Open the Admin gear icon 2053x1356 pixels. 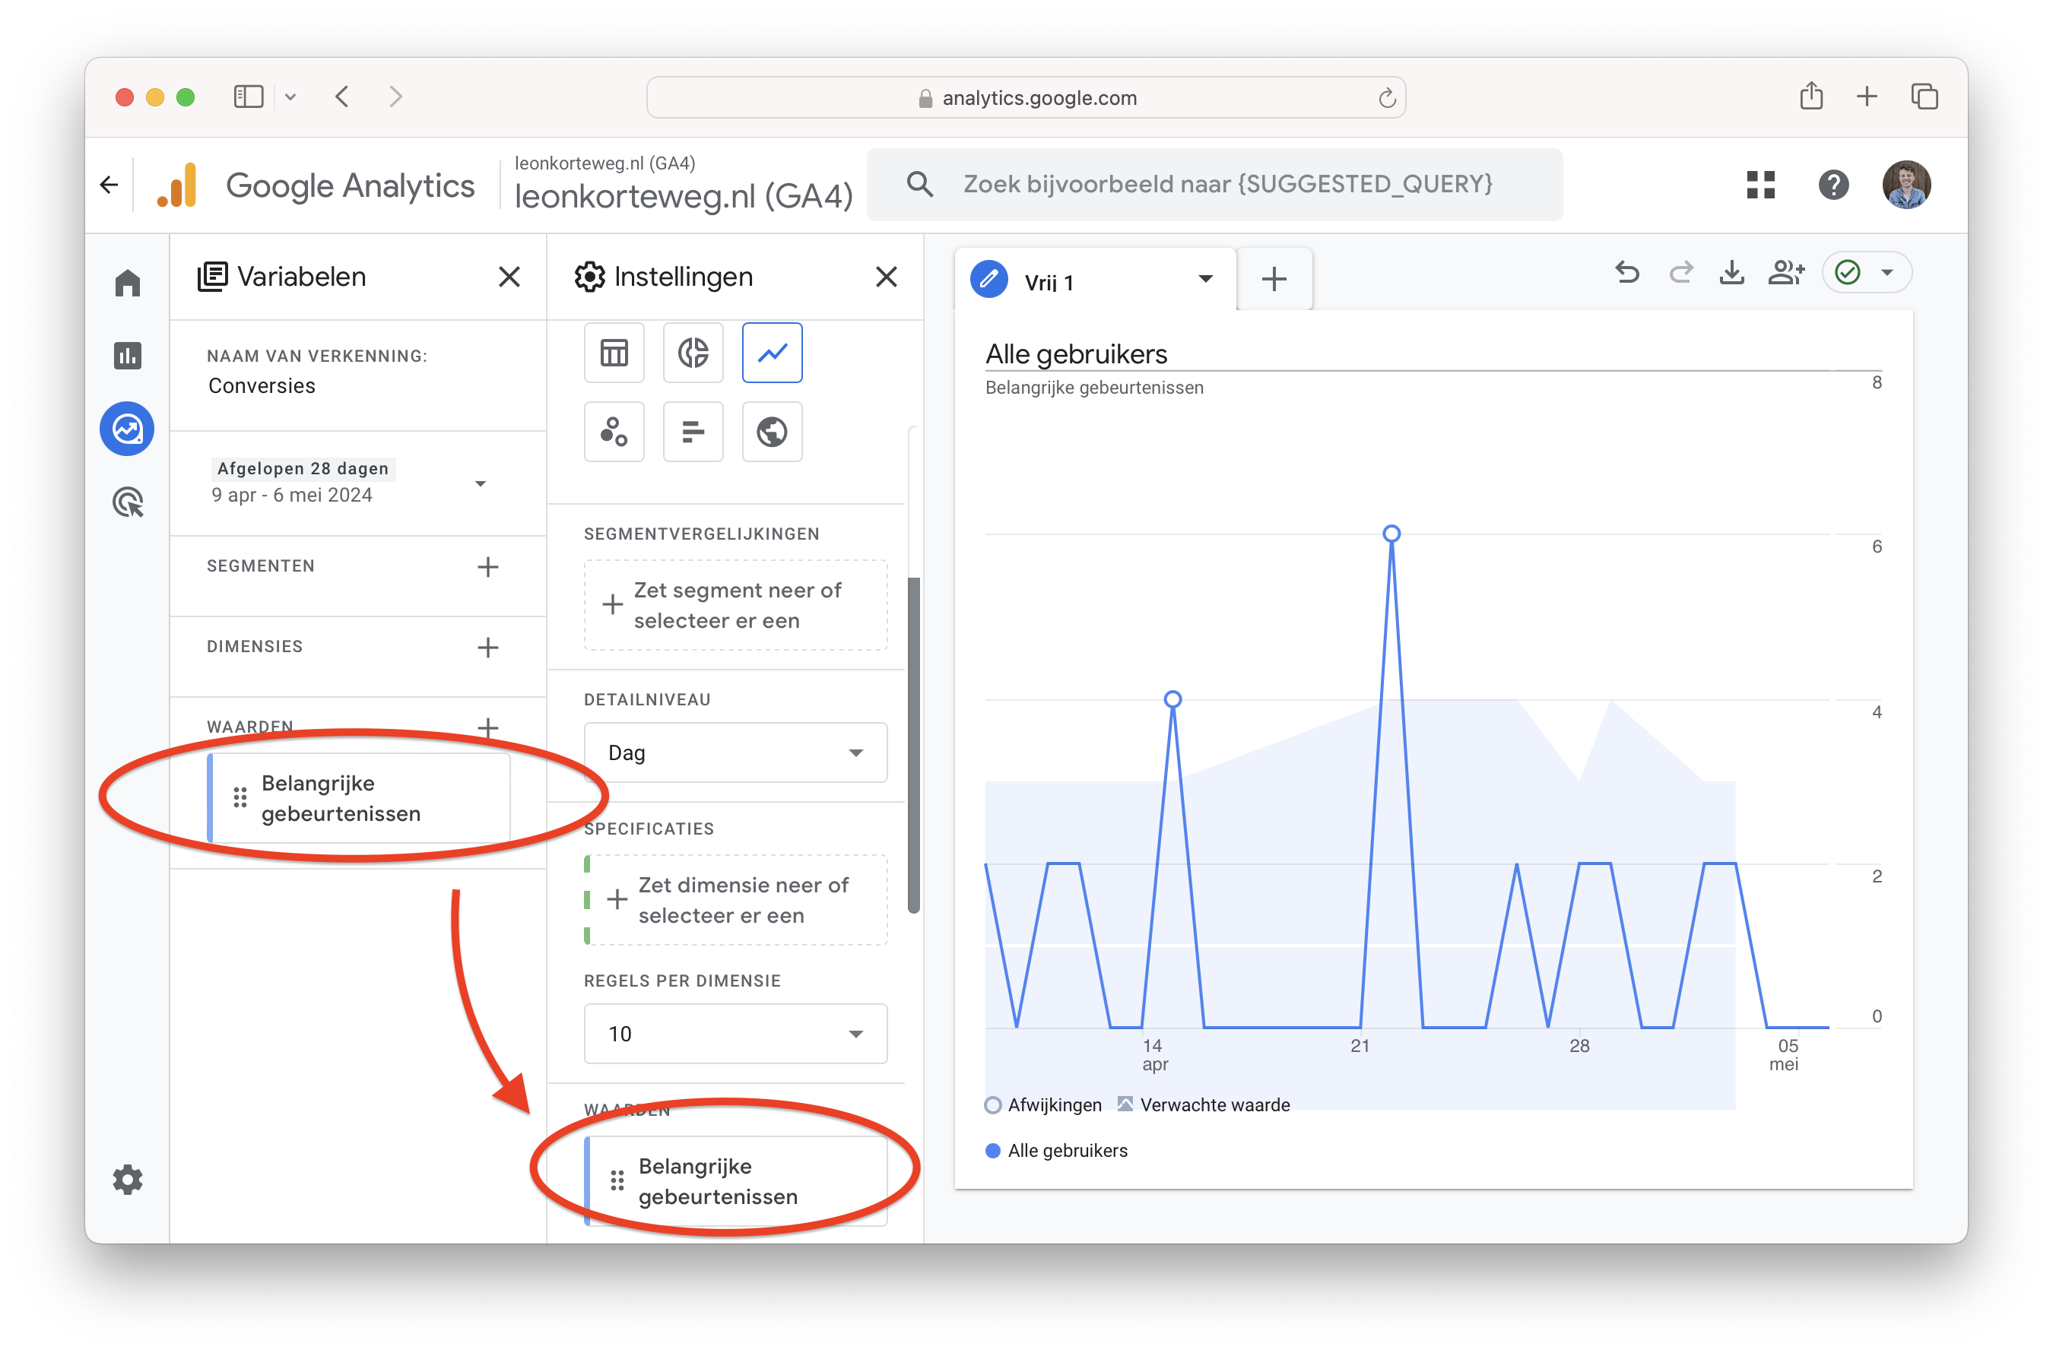point(127,1180)
